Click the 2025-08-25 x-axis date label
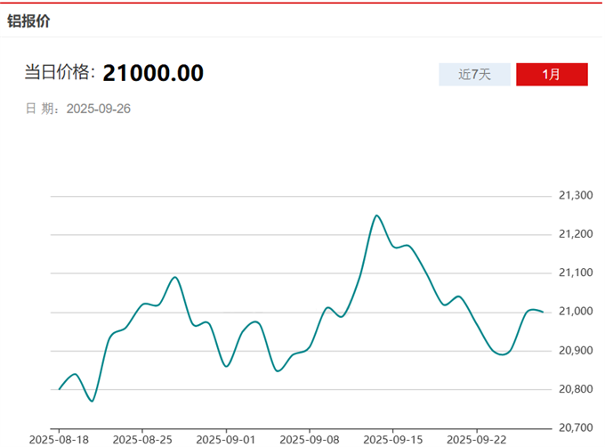The width and height of the screenshot is (605, 447). pyautogui.click(x=142, y=439)
